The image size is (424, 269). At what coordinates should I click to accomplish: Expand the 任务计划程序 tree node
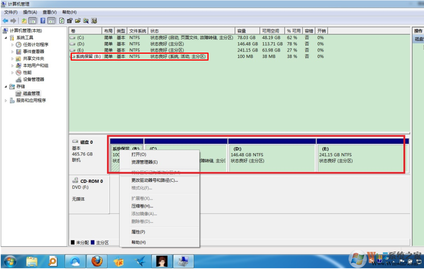pyautogui.click(x=12, y=45)
